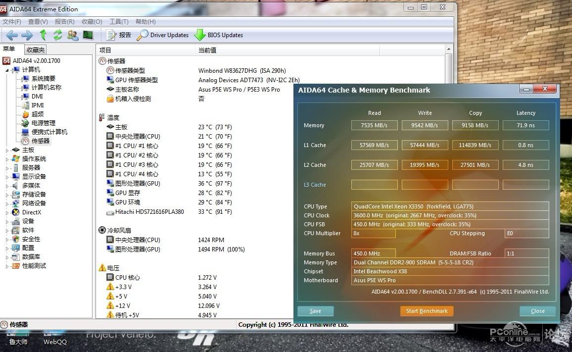Select 便携式计算机 laptop icon

[25, 132]
